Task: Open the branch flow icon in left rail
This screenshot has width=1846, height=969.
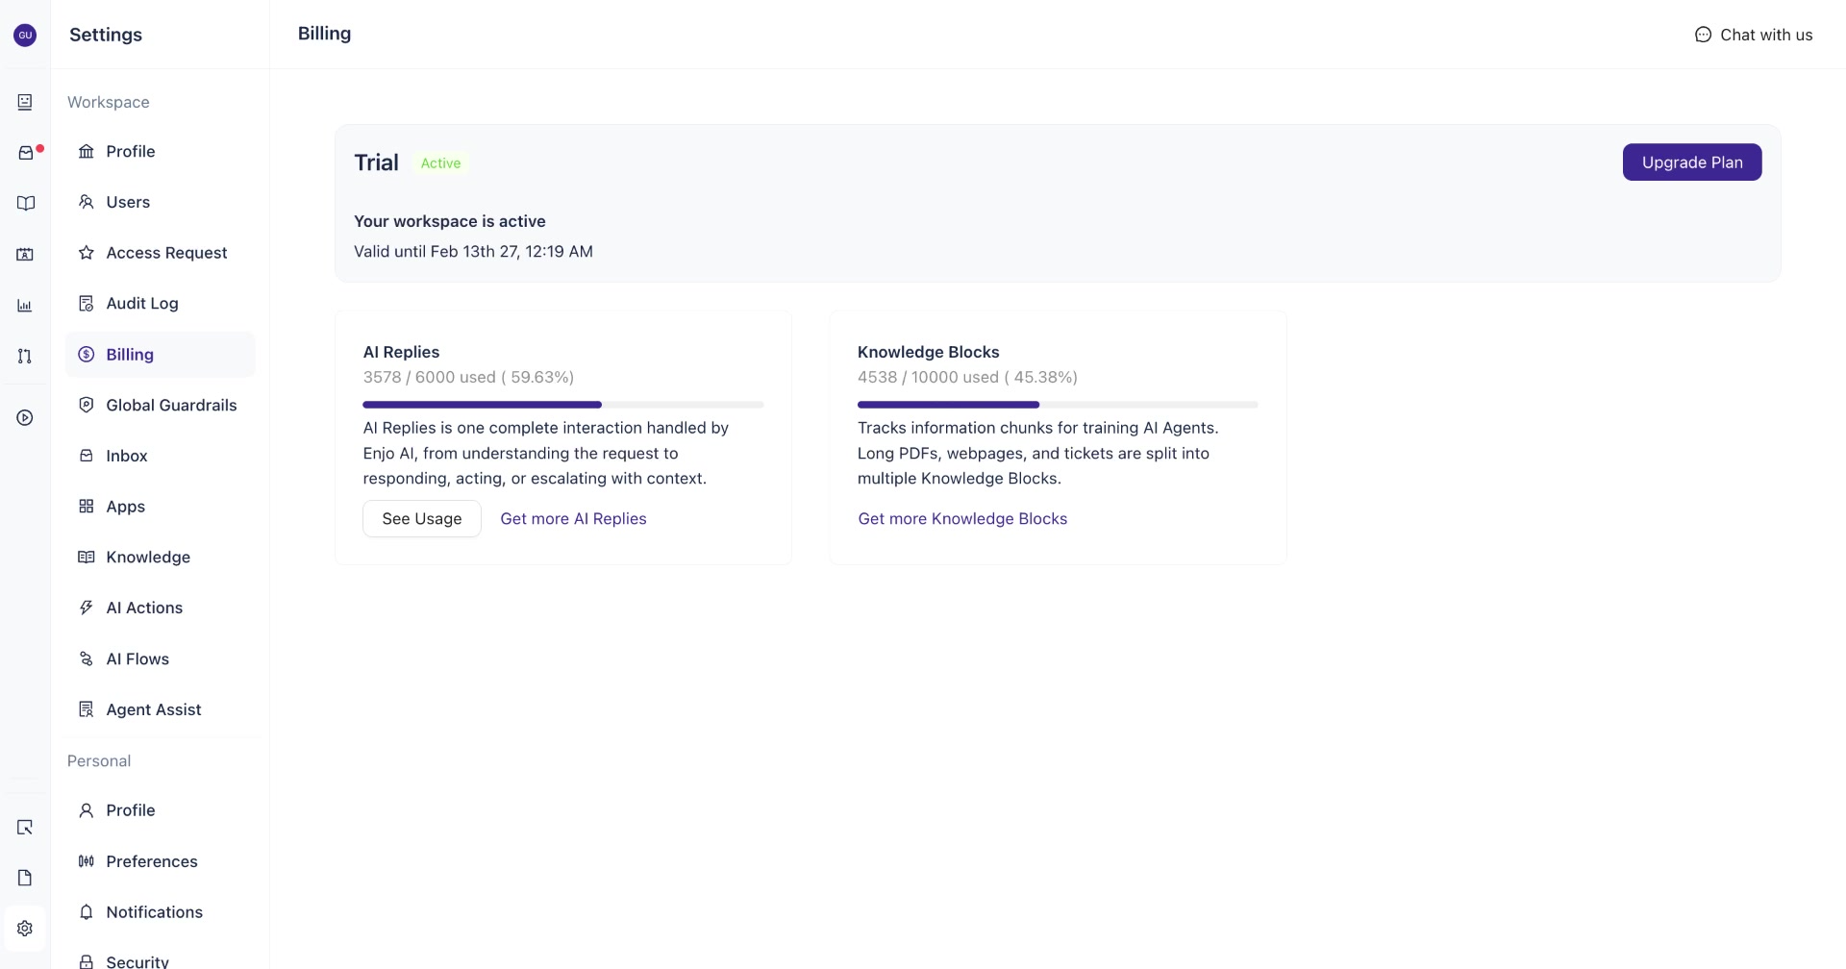Action: point(25,356)
